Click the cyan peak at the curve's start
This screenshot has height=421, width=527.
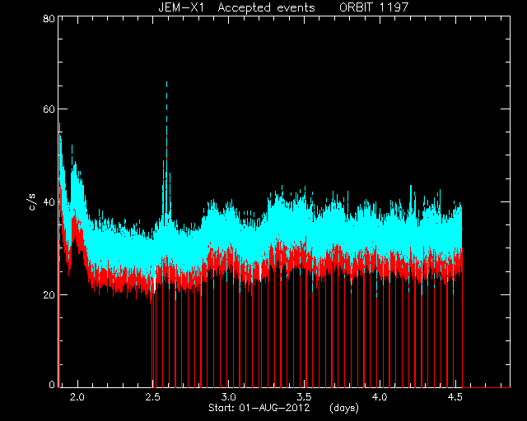(x=60, y=125)
